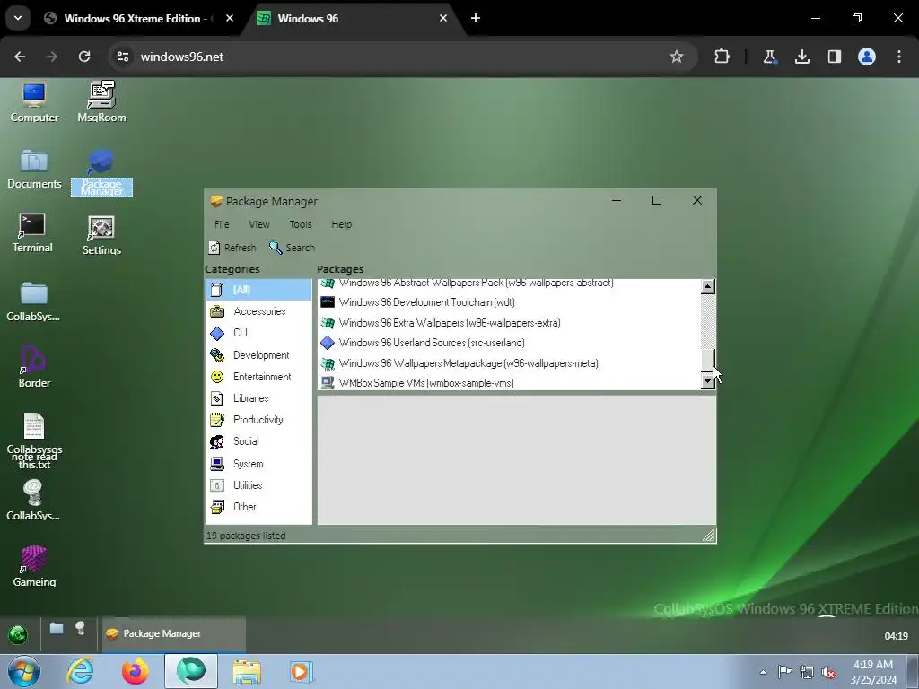Image resolution: width=919 pixels, height=689 pixels.
Task: Click the Windows 96 start orb
Action: (x=18, y=634)
